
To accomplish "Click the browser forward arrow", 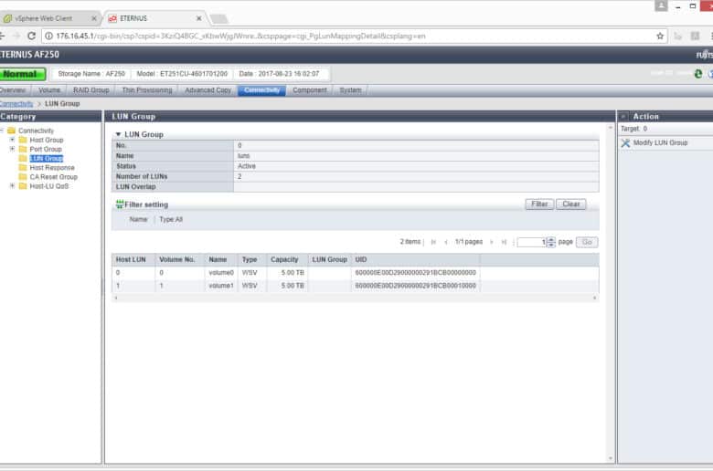I will coord(16,36).
